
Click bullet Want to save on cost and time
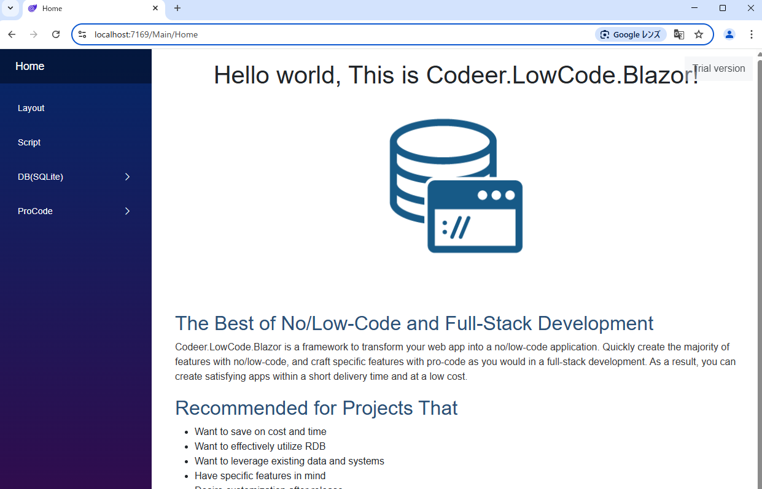(260, 431)
